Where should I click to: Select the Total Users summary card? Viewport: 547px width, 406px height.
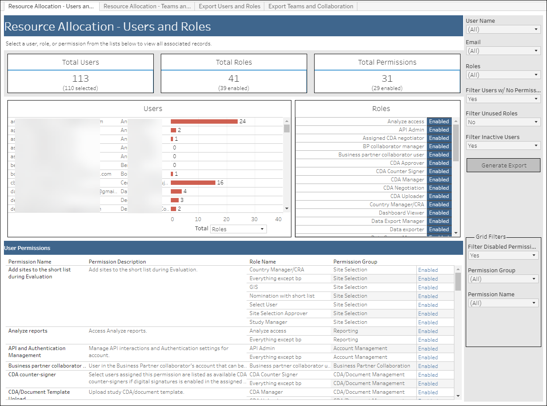pos(80,73)
